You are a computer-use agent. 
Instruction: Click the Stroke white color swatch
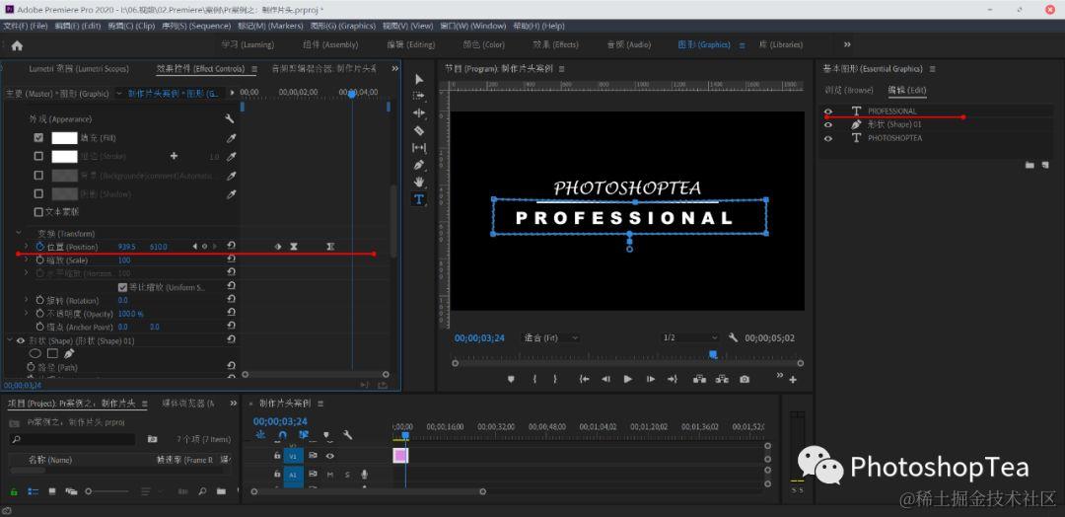click(64, 157)
